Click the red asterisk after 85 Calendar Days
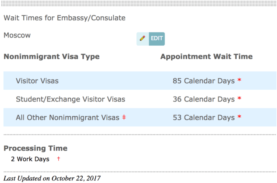The width and height of the screenshot is (277, 183). [x=240, y=80]
